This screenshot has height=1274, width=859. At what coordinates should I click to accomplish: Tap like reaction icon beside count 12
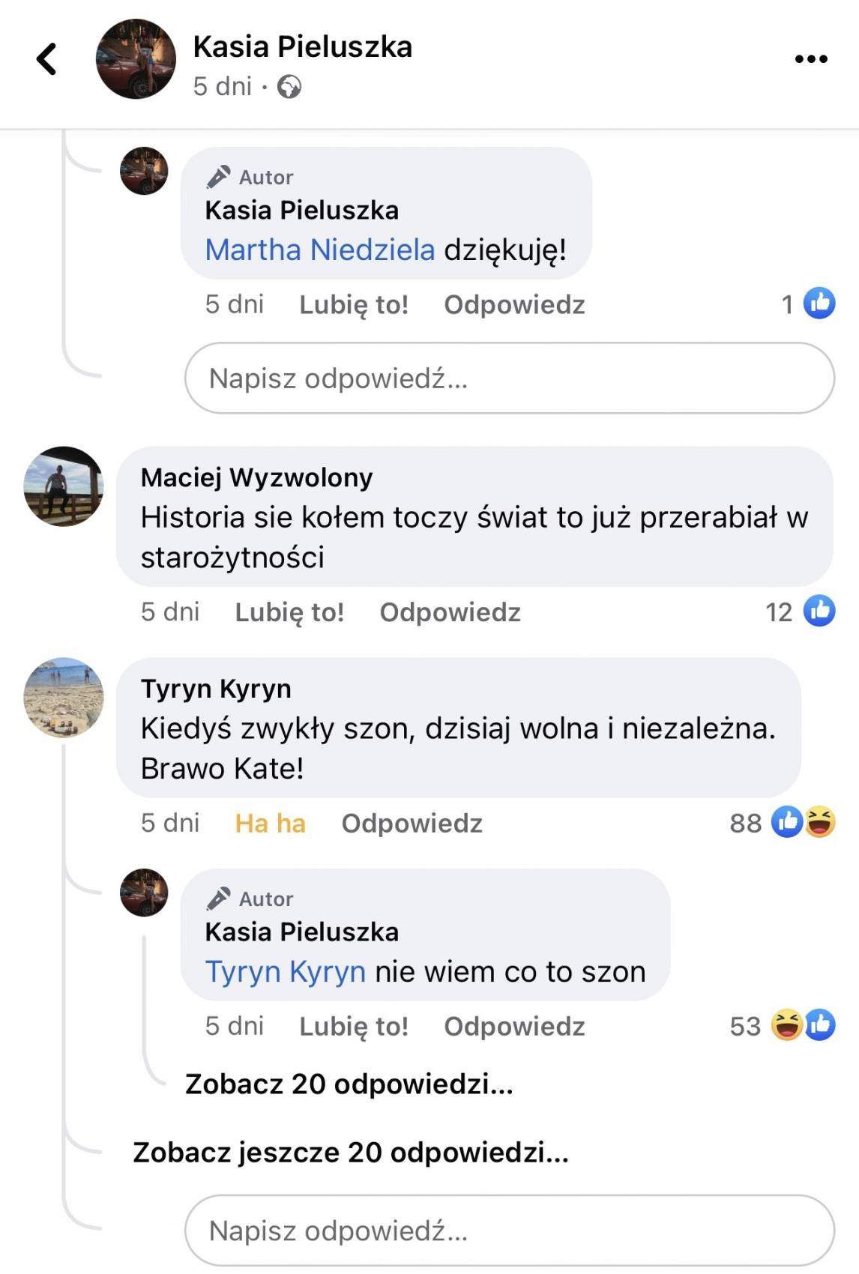(819, 612)
